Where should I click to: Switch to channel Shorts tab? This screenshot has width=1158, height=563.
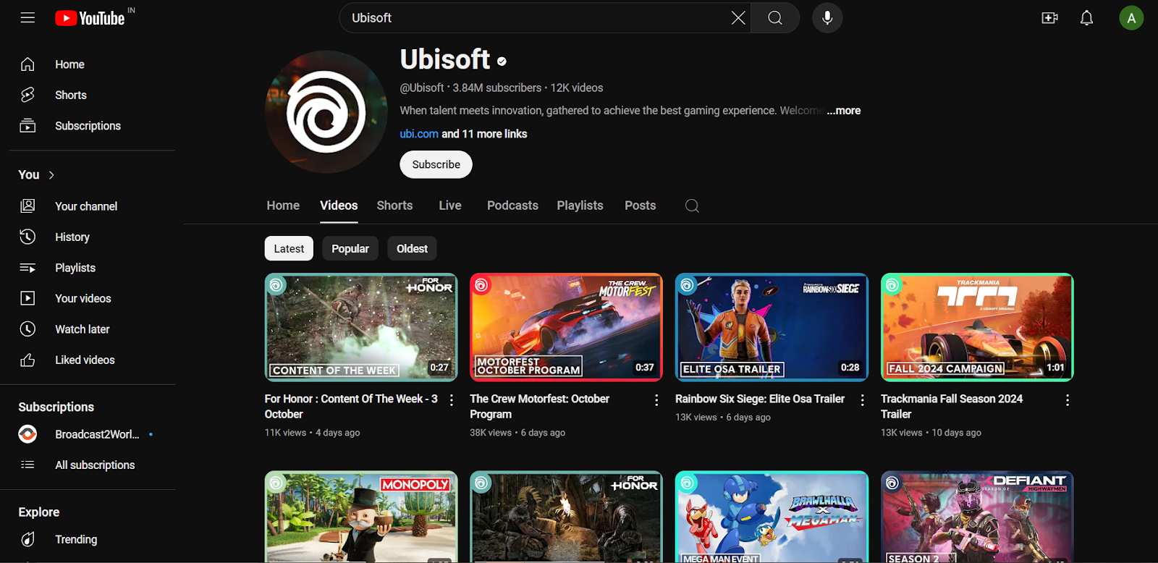pyautogui.click(x=394, y=206)
